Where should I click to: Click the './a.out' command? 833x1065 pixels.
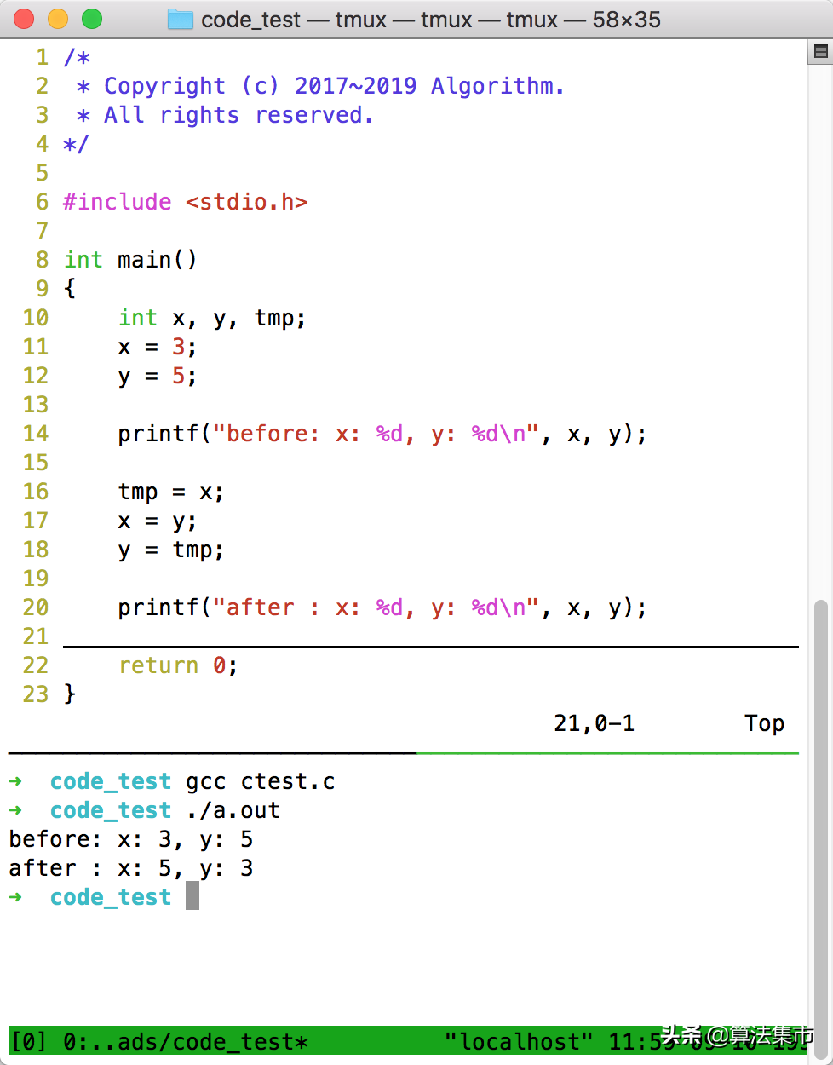pos(233,810)
